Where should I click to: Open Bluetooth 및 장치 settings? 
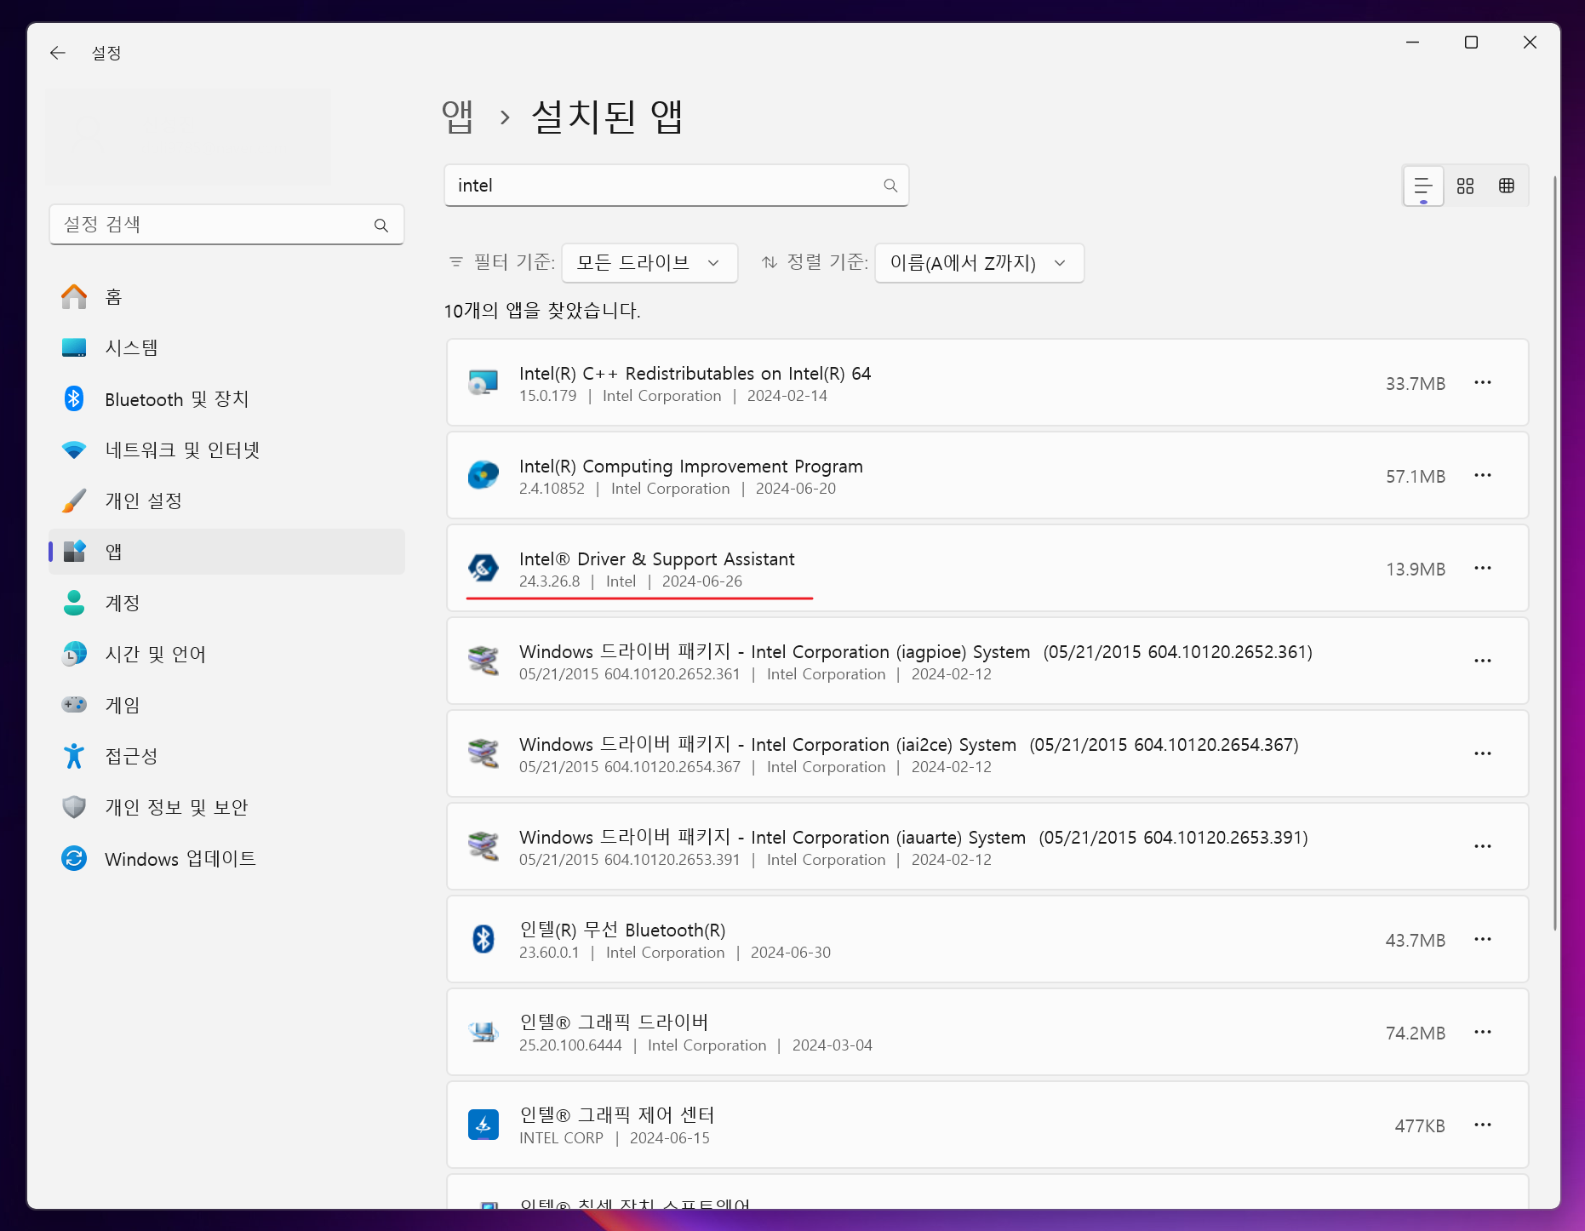[x=226, y=399]
